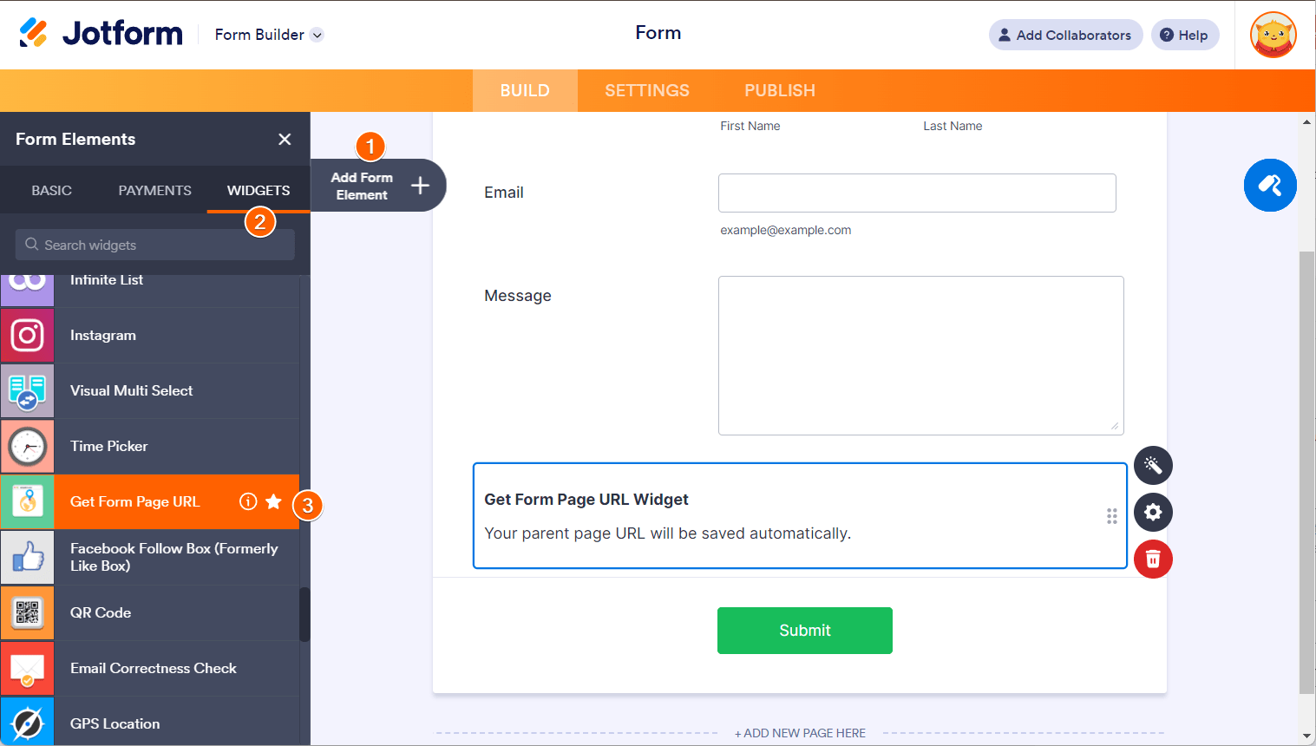The image size is (1316, 746).
Task: Open the widget wizard magic wand icon
Action: [1153, 466]
